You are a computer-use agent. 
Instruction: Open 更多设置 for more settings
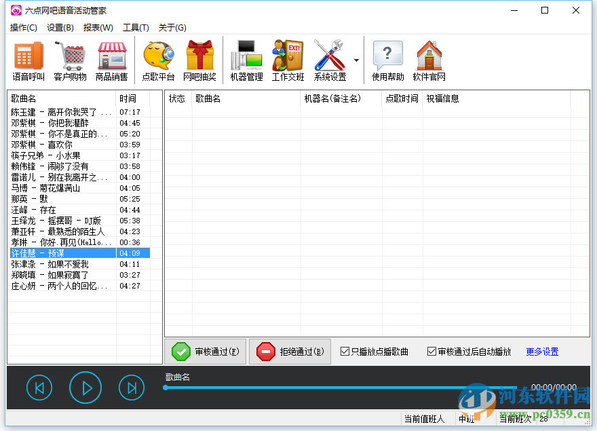click(541, 351)
